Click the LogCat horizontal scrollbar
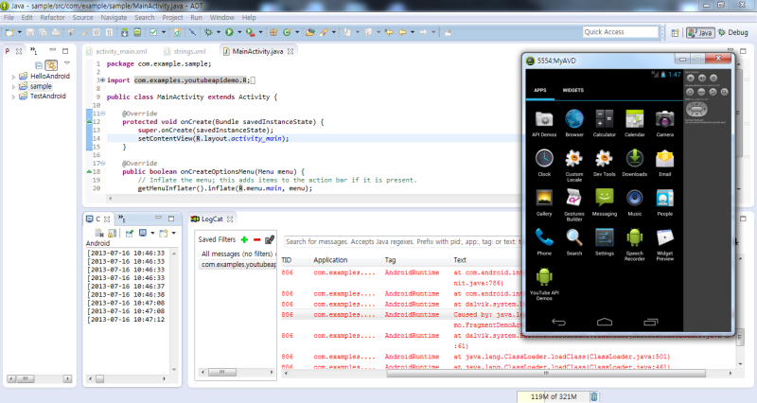The height and width of the screenshot is (403, 757). click(546, 373)
